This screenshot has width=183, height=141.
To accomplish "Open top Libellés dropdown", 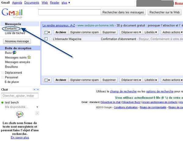I will [151, 32].
